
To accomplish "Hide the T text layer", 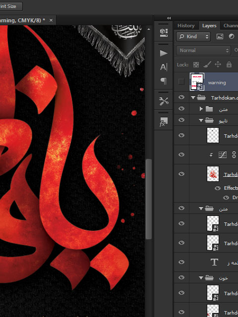I will click(181, 262).
